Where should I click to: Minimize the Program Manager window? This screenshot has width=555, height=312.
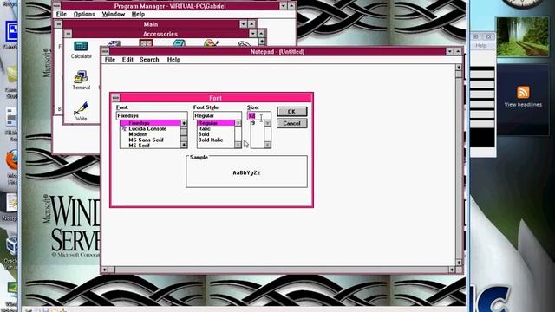tap(284, 6)
